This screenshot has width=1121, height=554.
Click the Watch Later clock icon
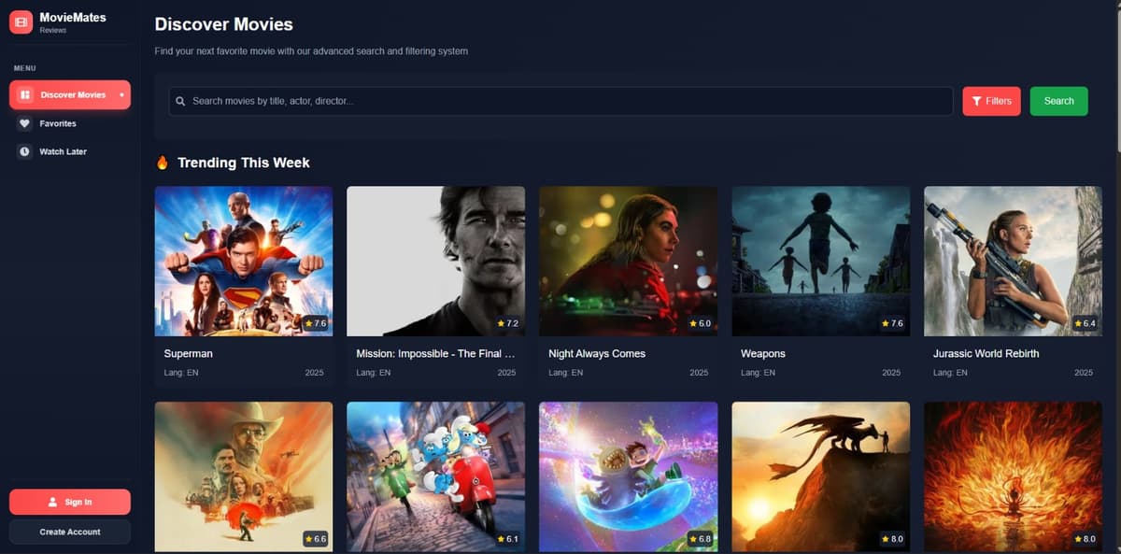[x=25, y=151]
